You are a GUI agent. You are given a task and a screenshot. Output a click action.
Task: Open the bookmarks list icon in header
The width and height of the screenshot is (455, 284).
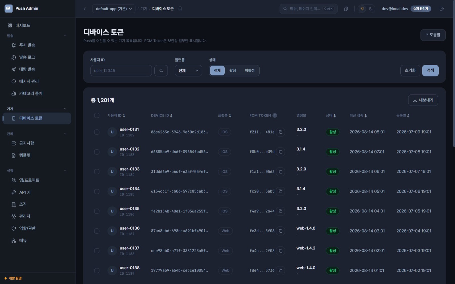346,9
